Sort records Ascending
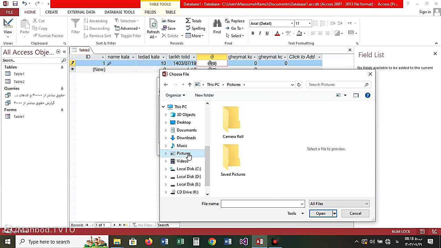Viewport: 441px width, 248px height. (x=95, y=21)
